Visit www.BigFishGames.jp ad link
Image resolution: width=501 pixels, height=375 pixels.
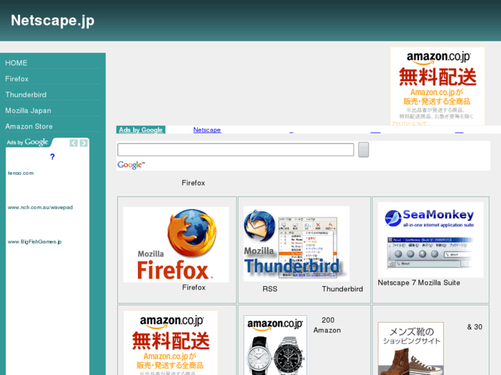(34, 242)
